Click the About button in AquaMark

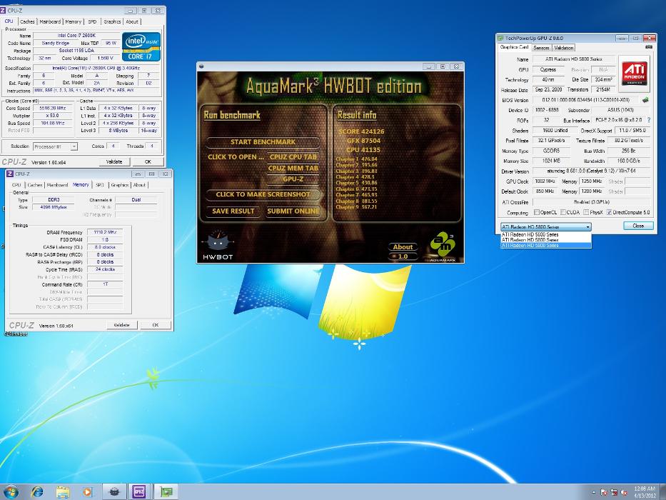[x=403, y=246]
